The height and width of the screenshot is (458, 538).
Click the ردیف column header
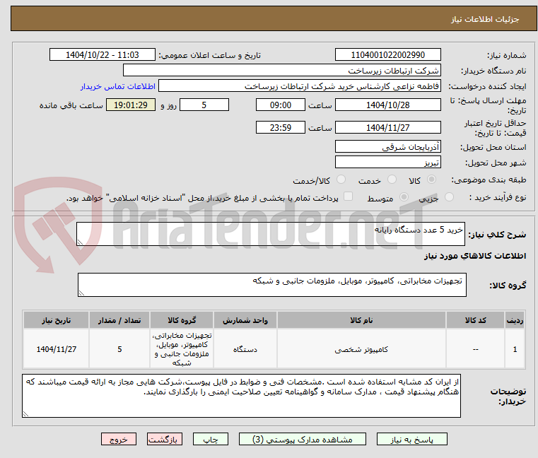[515, 320]
